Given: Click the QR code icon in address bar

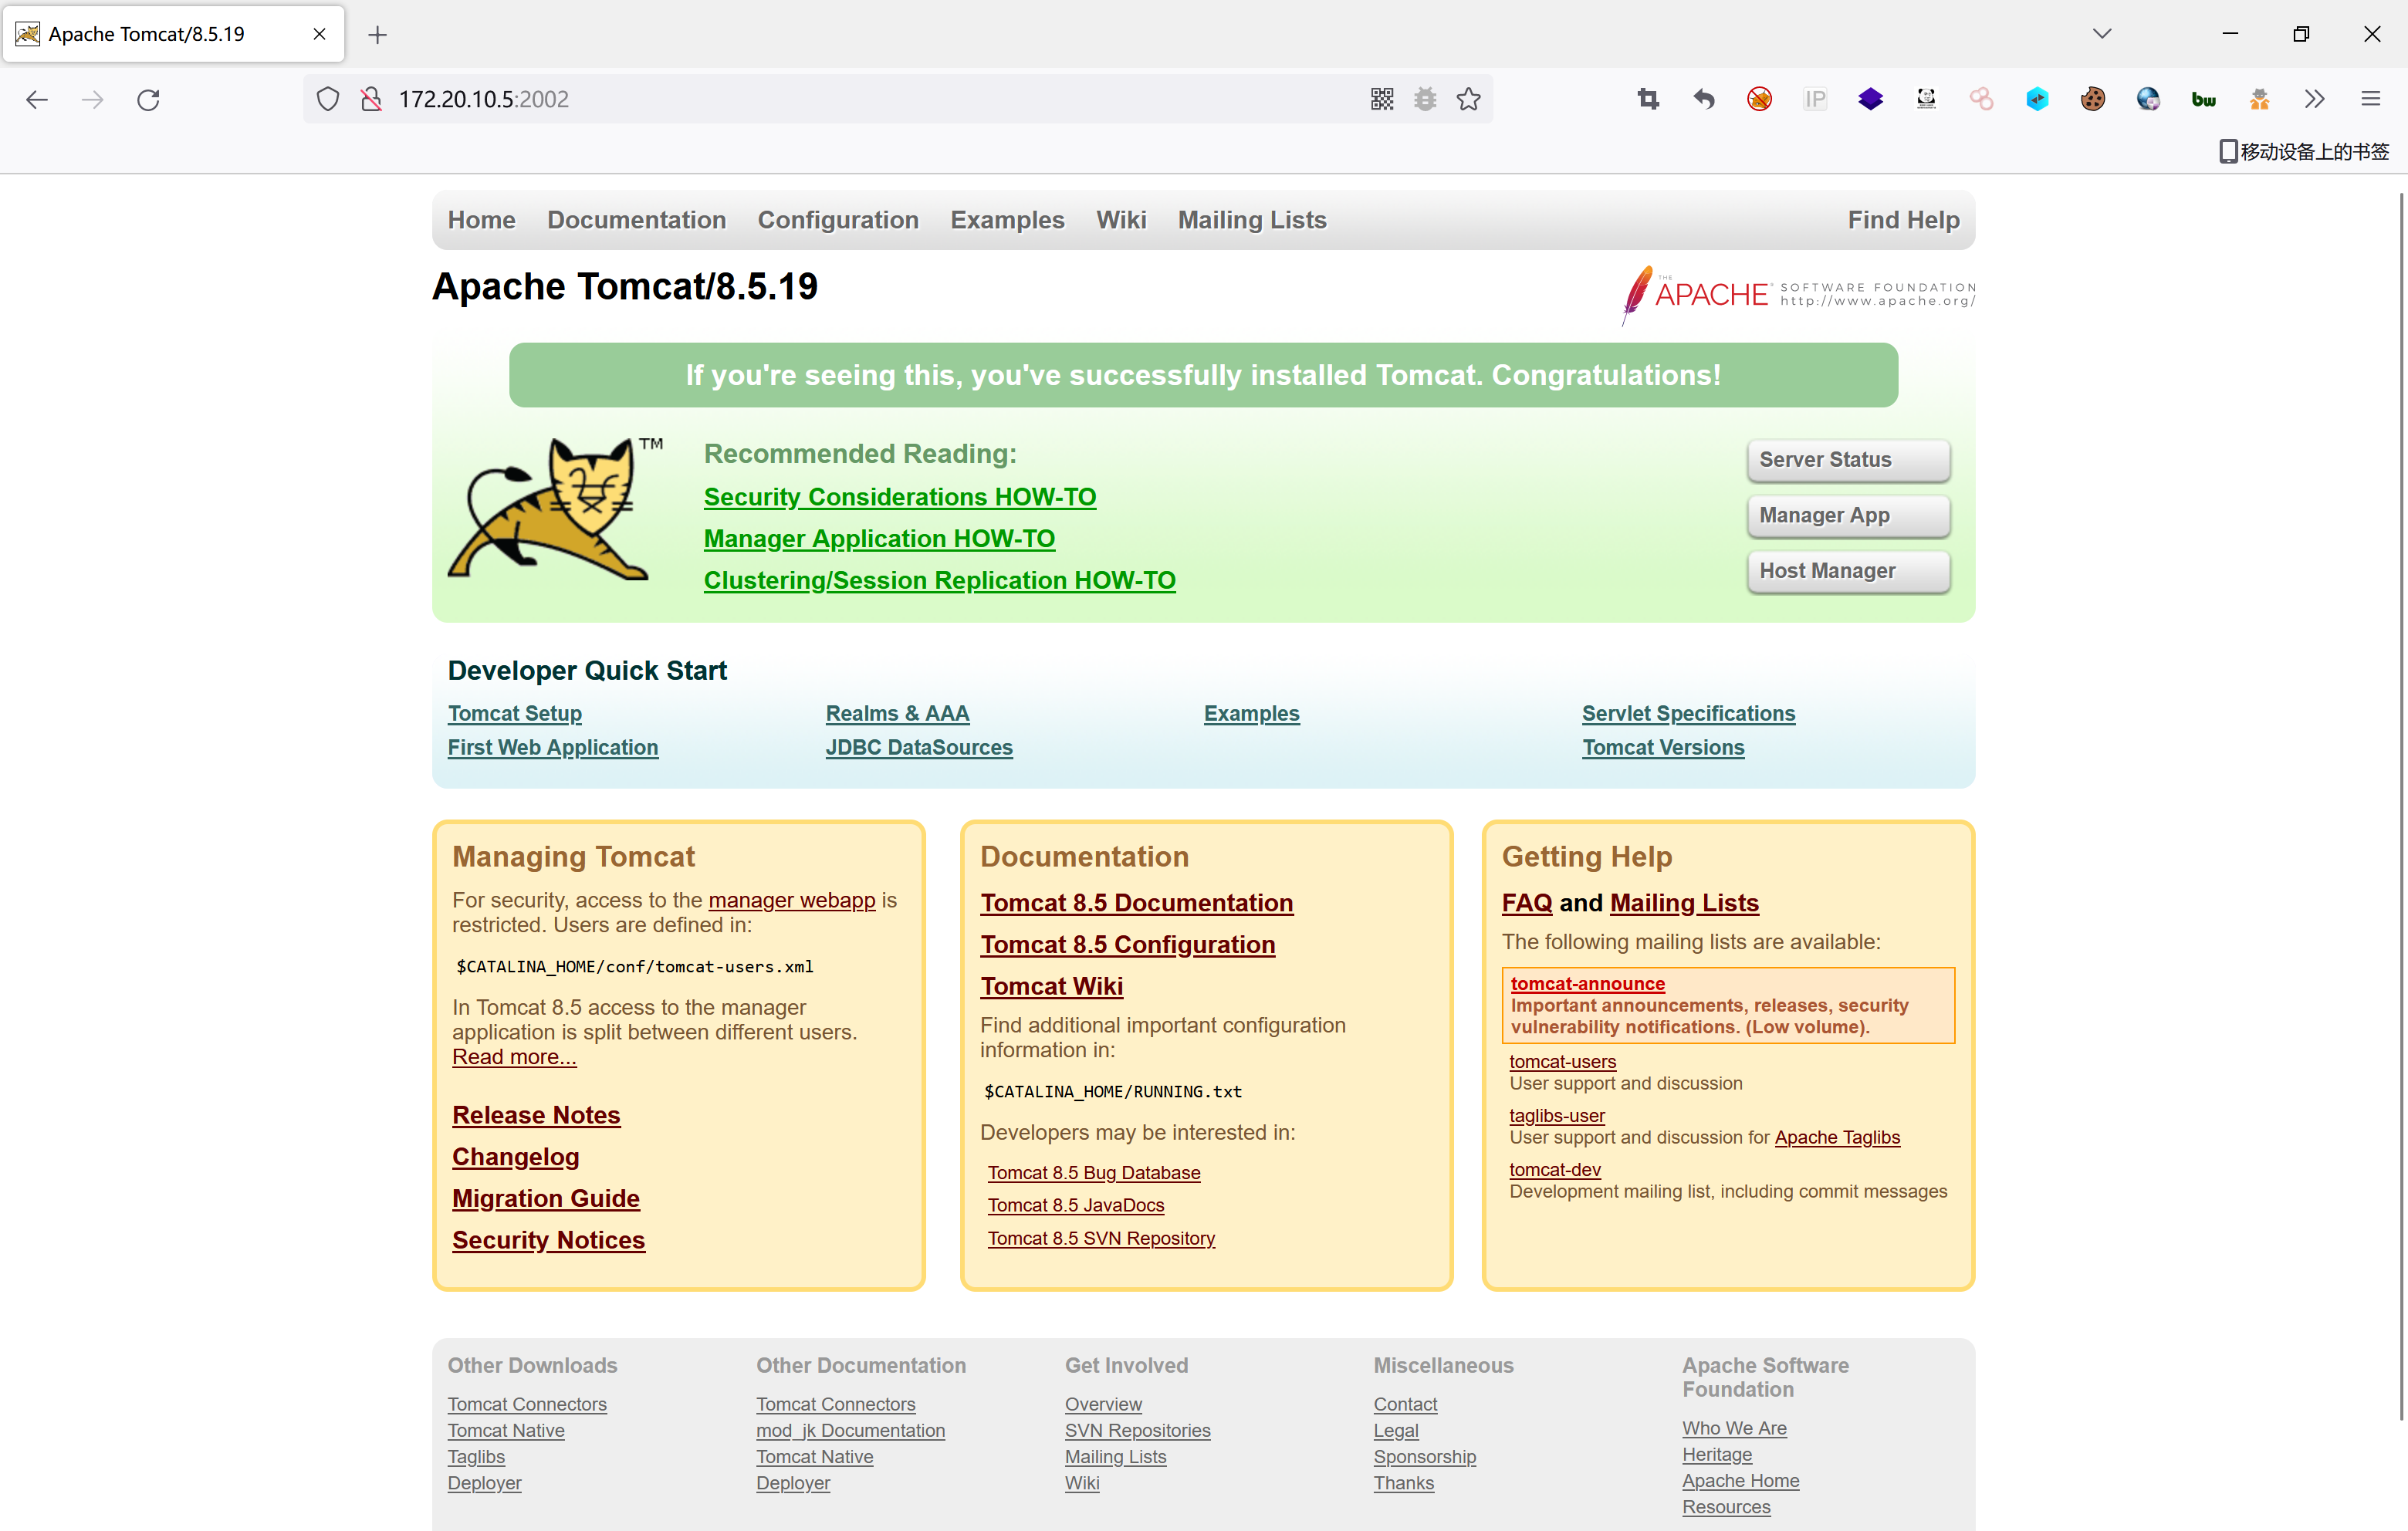Looking at the screenshot, I should (1382, 99).
